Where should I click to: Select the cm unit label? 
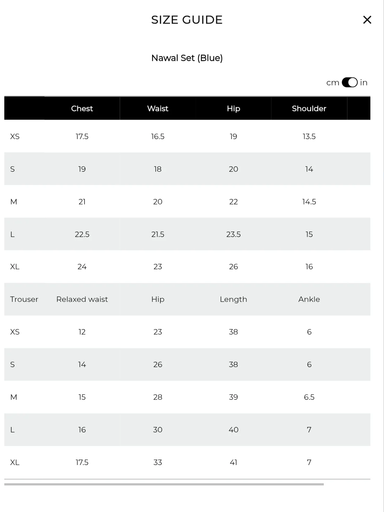332,83
